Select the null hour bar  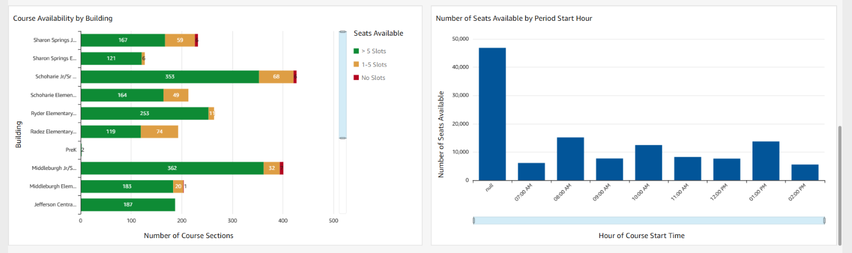(x=493, y=114)
